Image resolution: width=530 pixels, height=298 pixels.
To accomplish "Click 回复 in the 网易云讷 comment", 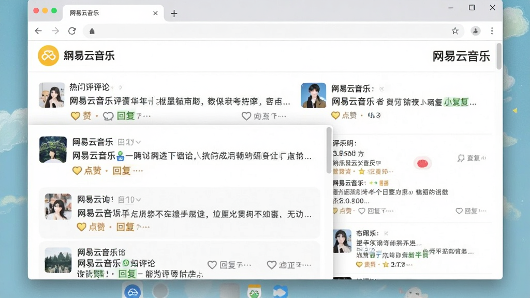I will pos(125,227).
